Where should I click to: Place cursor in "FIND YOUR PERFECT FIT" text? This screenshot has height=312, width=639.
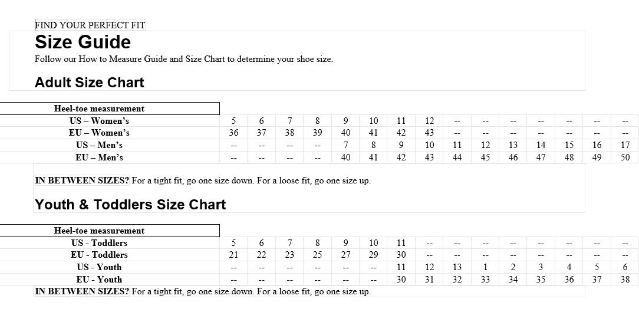[x=90, y=25]
